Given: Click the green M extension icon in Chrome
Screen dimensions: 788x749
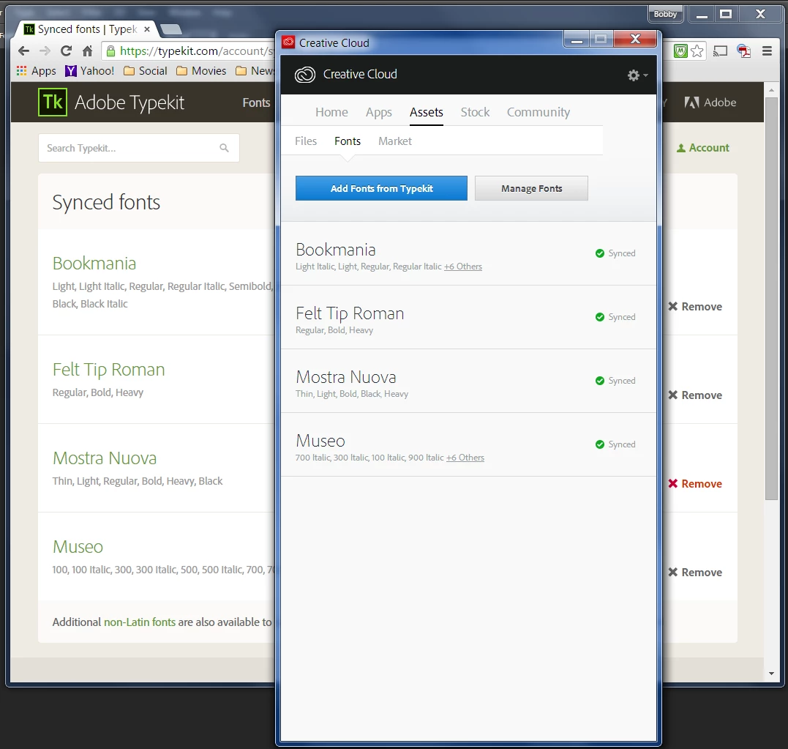Looking at the screenshot, I should [680, 51].
